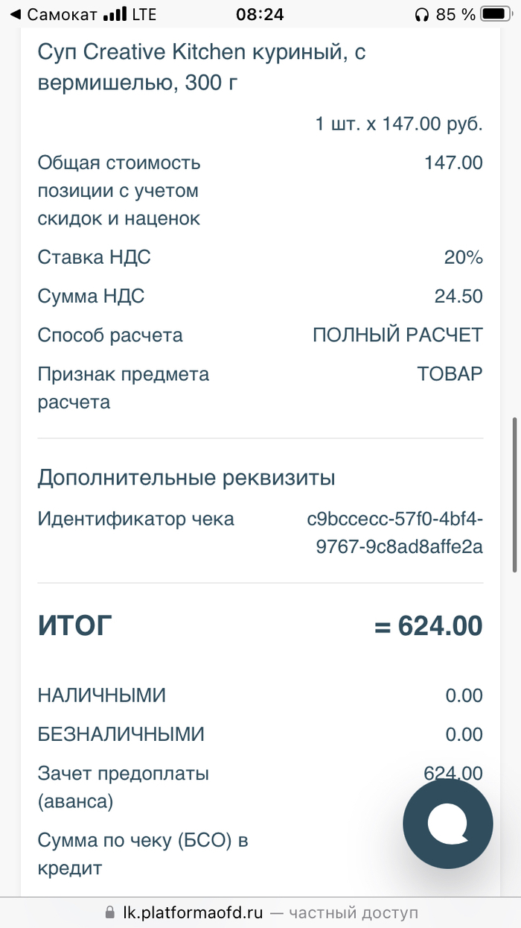This screenshot has height=928, width=521.
Task: Click the 'Дополнительные реквизиты' section heading
Action: coord(186,477)
